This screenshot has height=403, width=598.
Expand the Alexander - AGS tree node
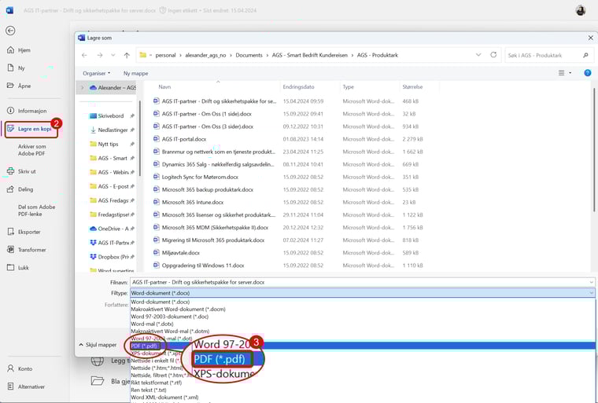tap(83, 88)
